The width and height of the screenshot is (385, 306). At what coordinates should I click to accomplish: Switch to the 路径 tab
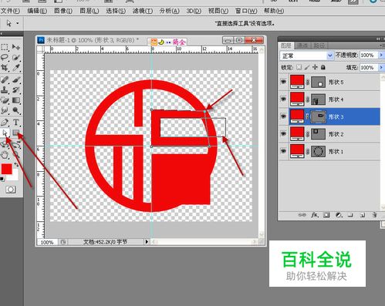point(319,45)
